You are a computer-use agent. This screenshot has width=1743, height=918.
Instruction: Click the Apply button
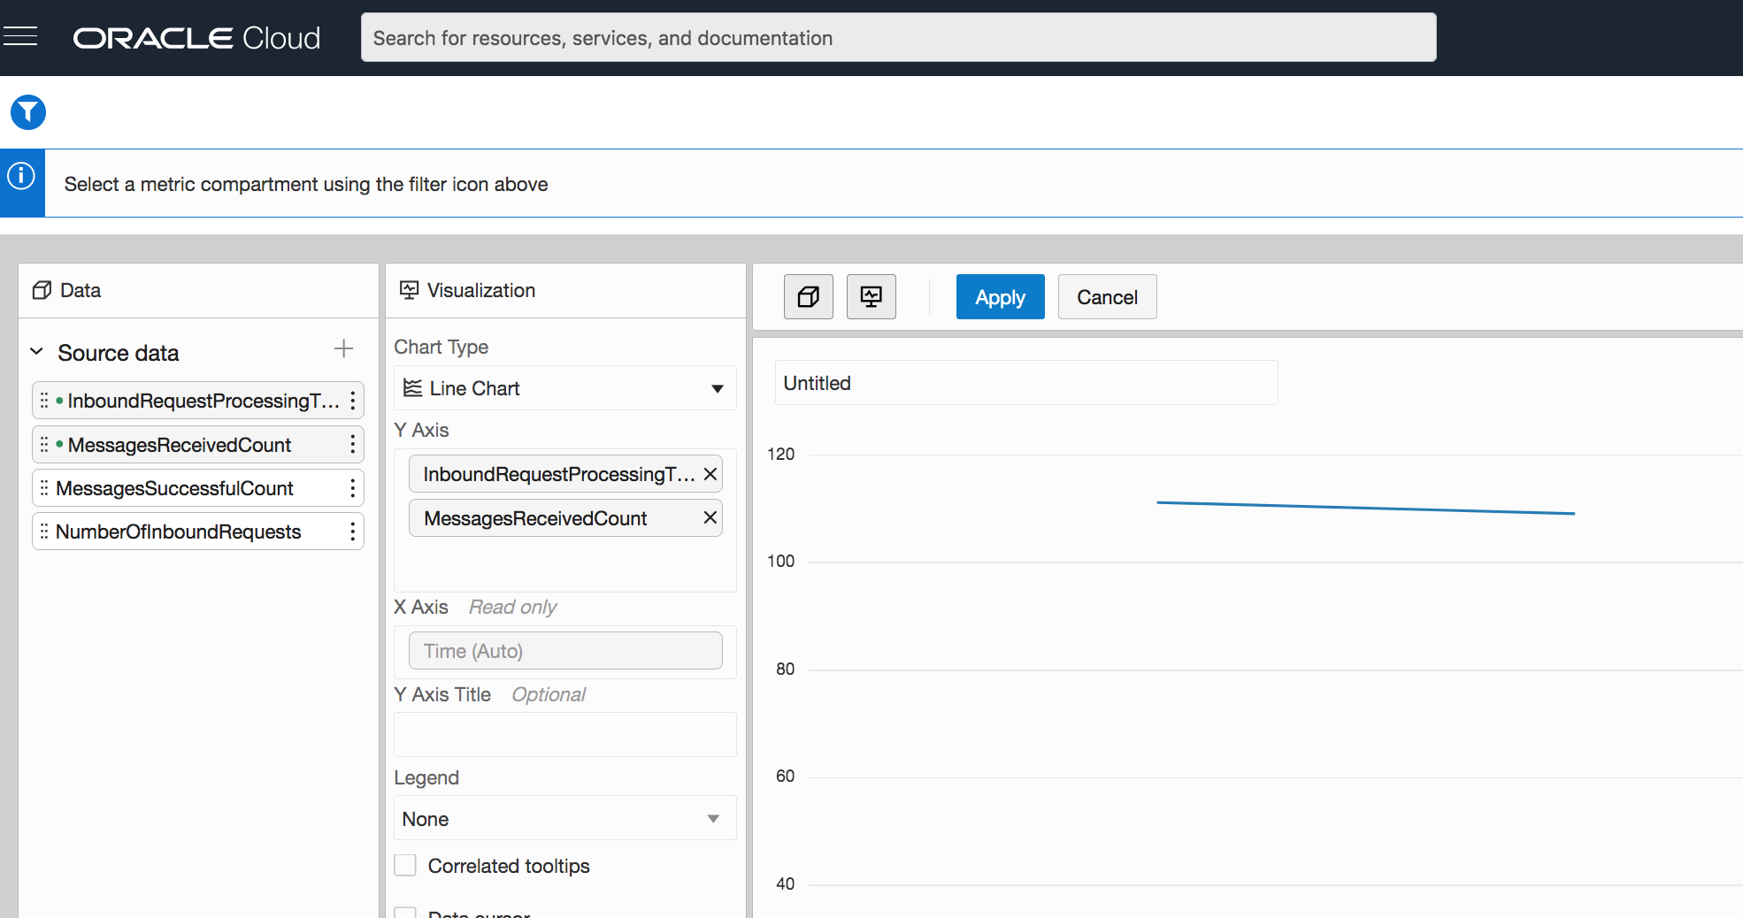[1000, 297]
